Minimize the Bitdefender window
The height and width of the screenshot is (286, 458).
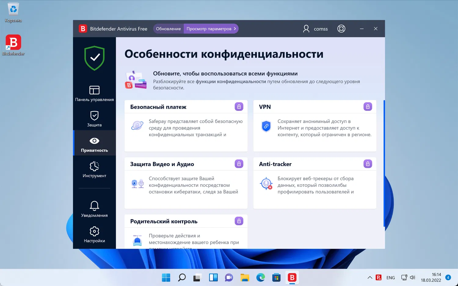click(x=362, y=29)
